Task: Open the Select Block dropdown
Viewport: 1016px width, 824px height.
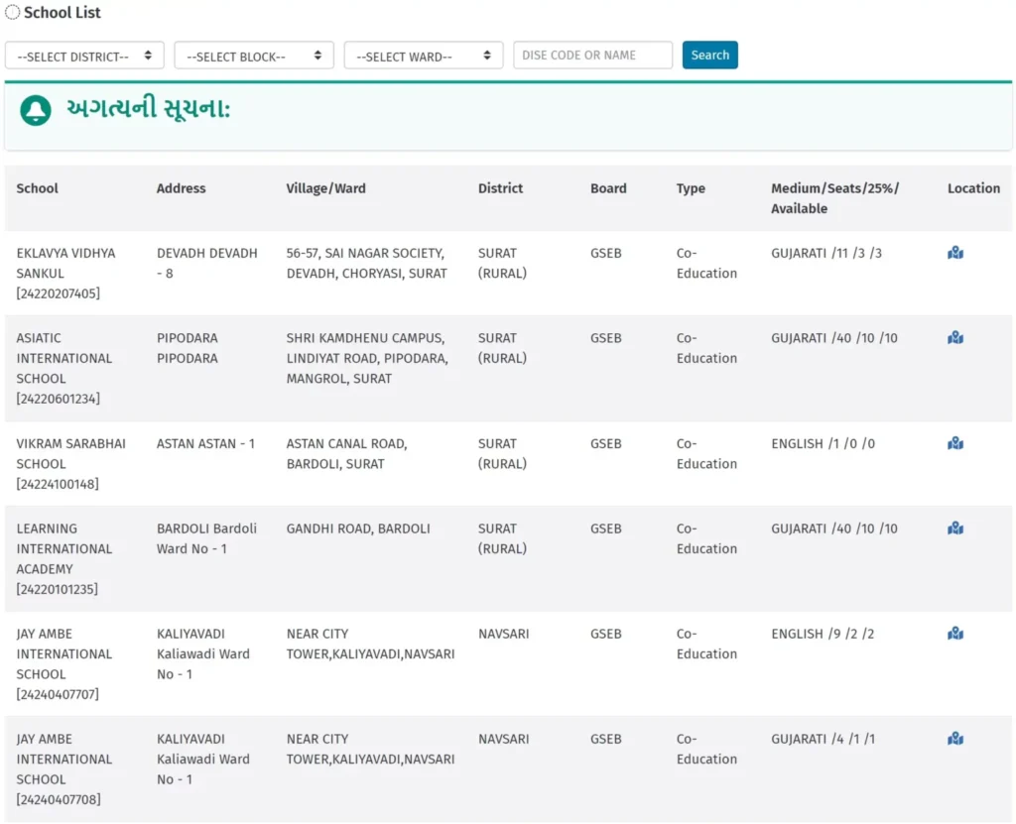Action: [x=254, y=56]
